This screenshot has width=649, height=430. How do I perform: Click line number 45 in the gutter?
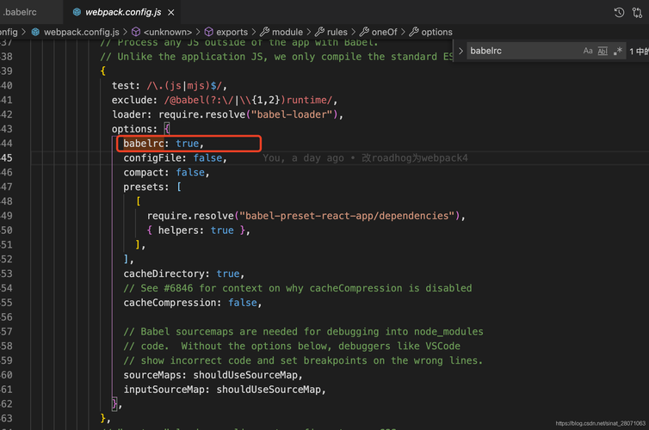tap(7, 158)
